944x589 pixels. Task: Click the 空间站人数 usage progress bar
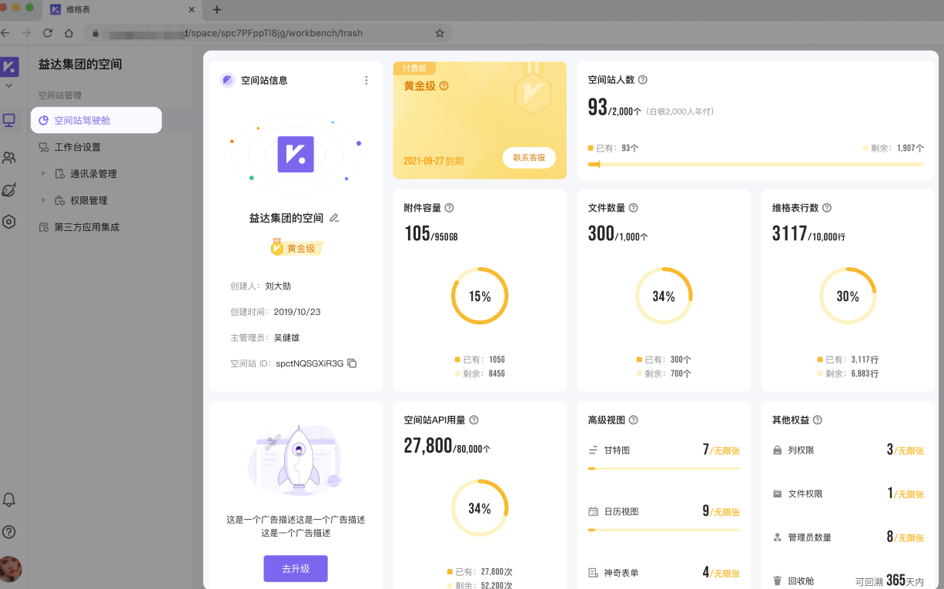point(755,164)
